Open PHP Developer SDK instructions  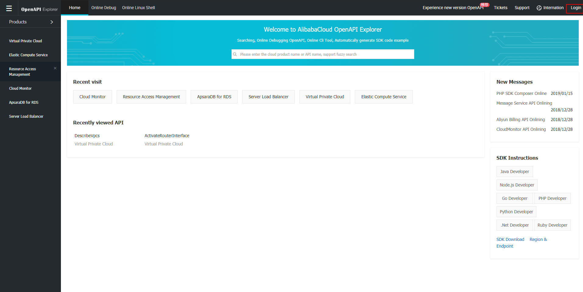(553, 198)
